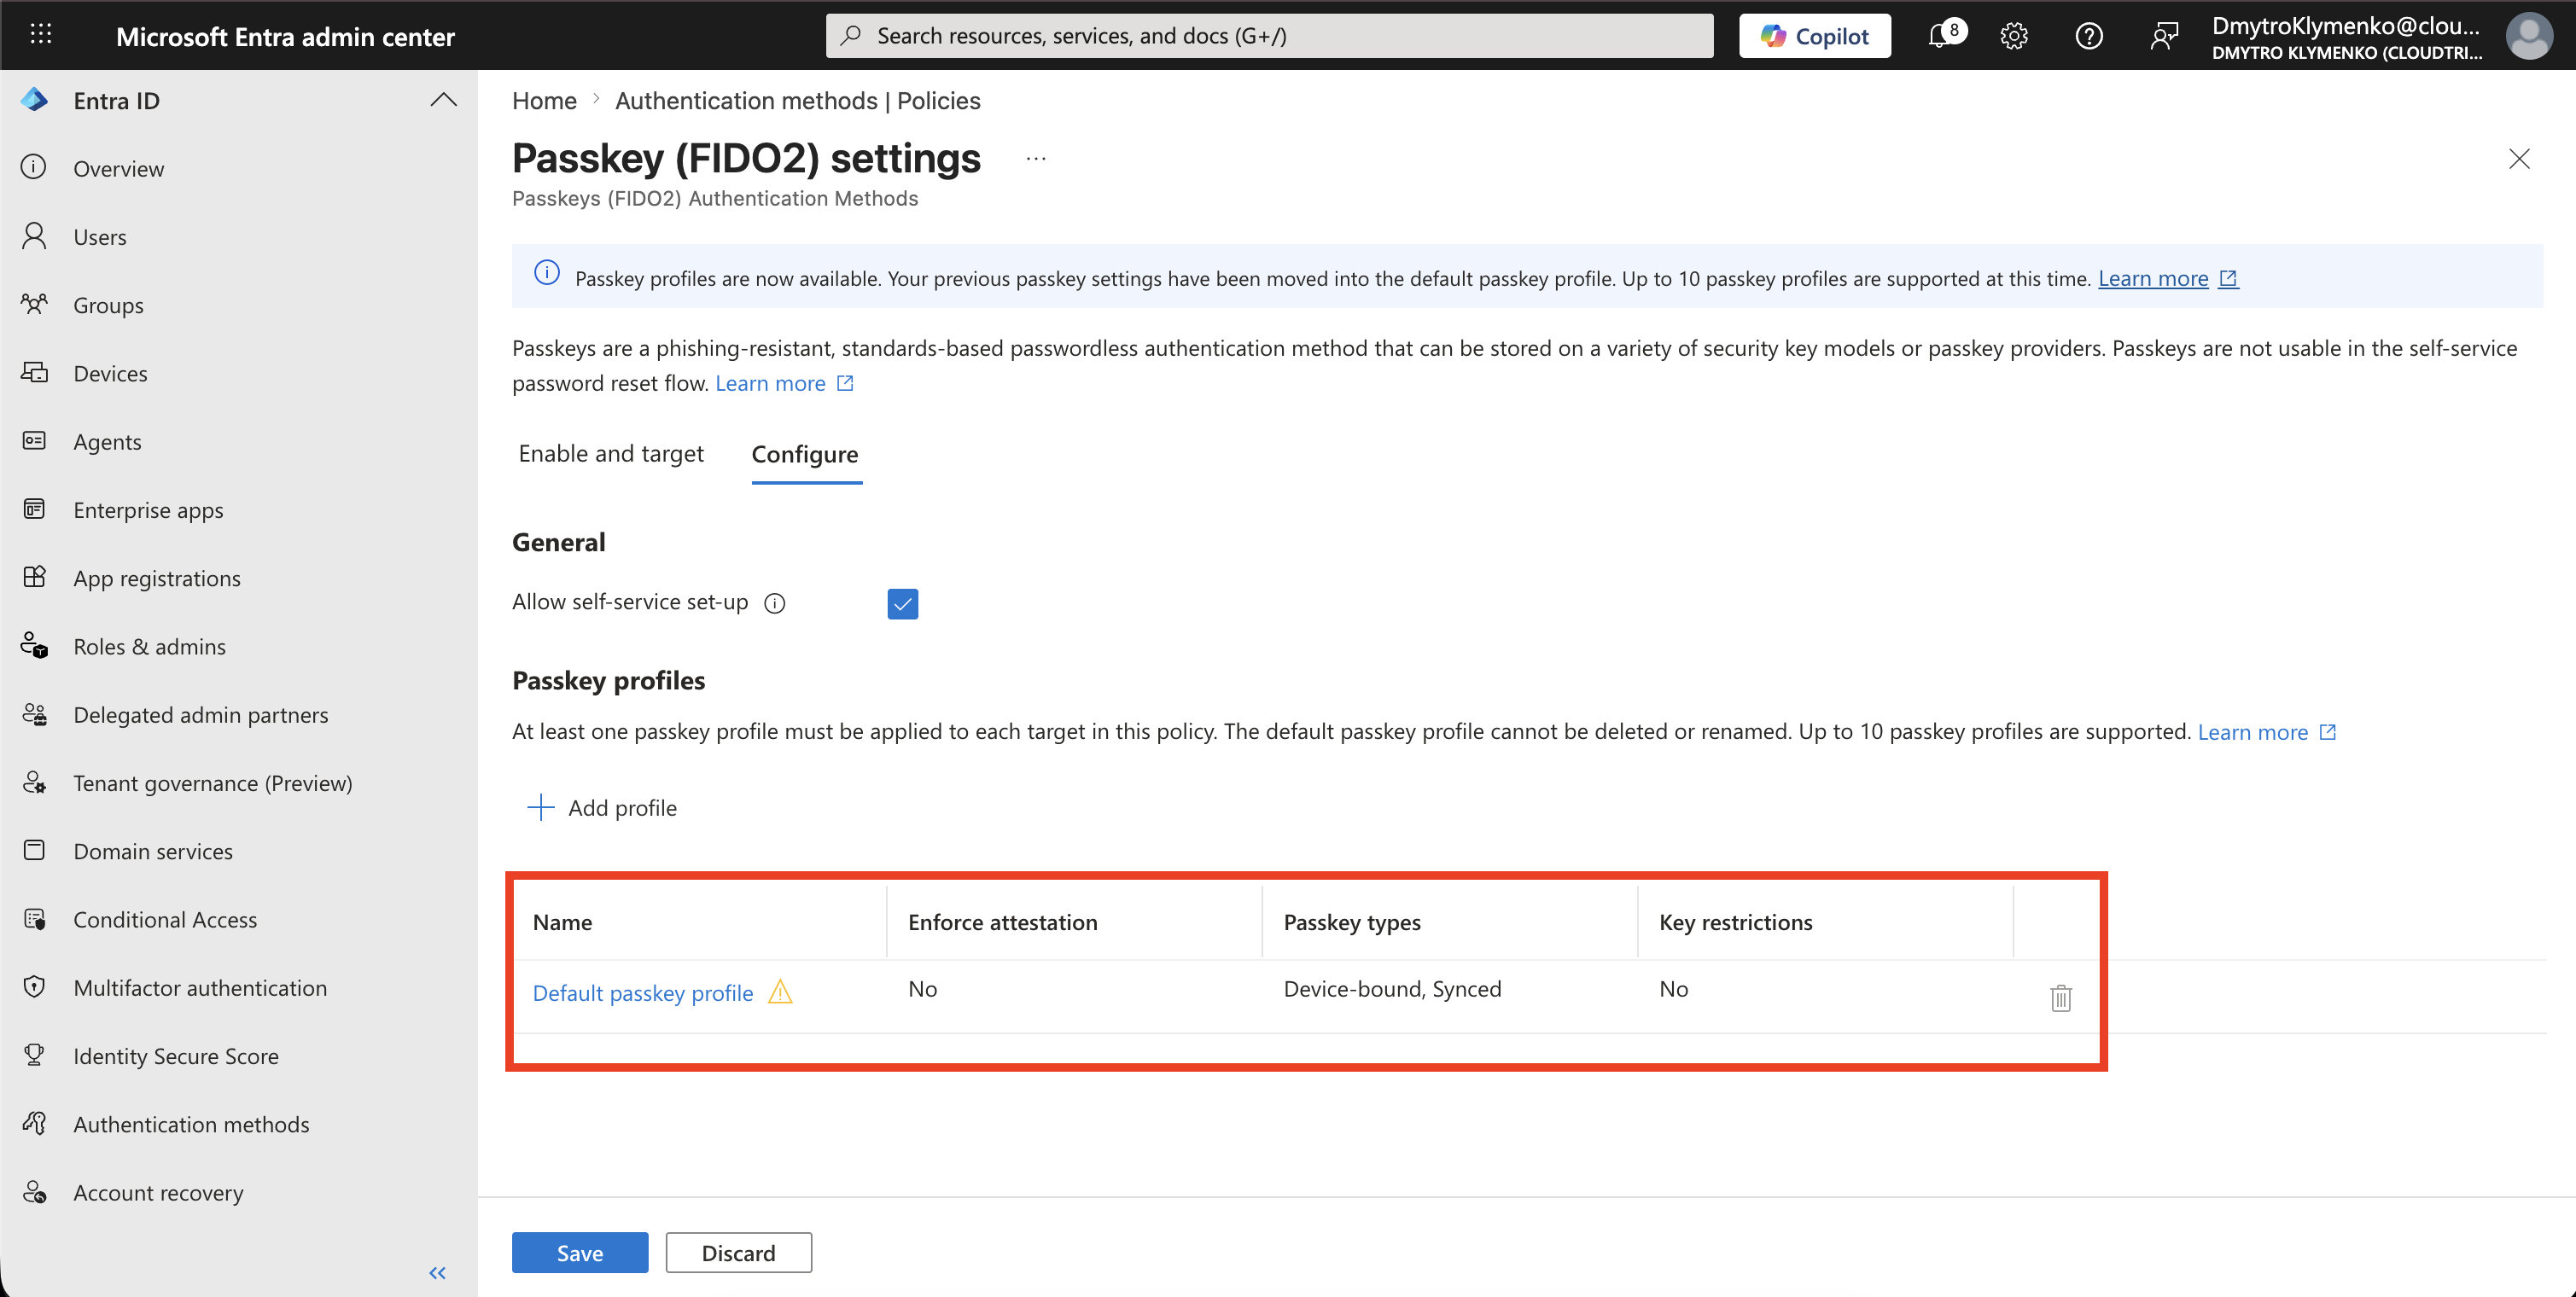Click the 'Device-bound, Synced' cell
This screenshot has height=1297, width=2576.
click(1392, 989)
